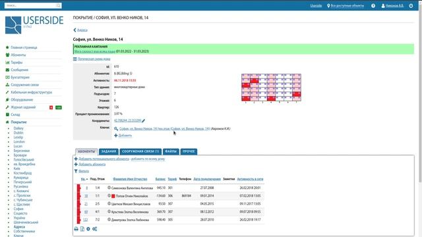Go back via the Адреса link
Screen dimensions: 422x237
[x=82, y=30]
